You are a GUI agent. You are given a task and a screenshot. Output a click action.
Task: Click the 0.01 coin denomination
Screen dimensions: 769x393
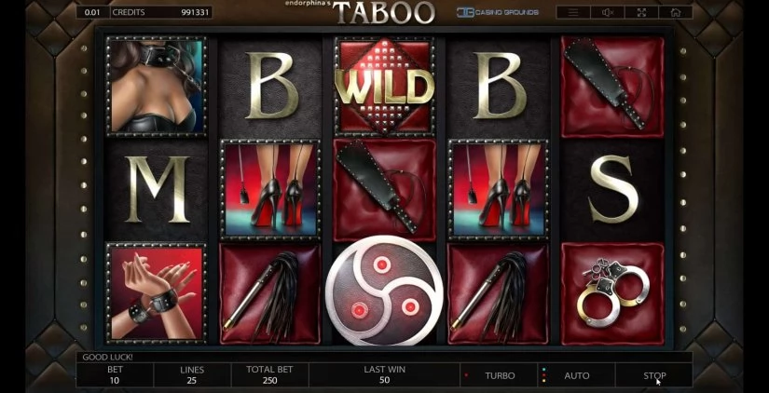point(92,12)
